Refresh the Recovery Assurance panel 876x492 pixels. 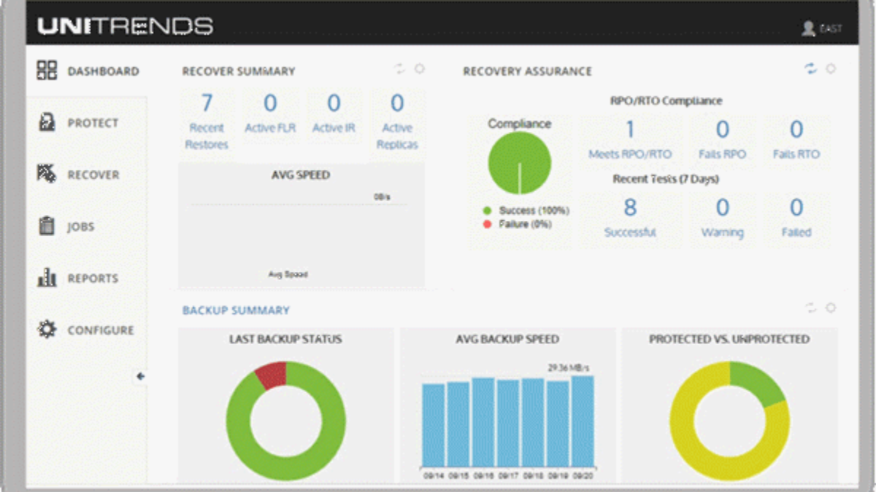point(810,69)
